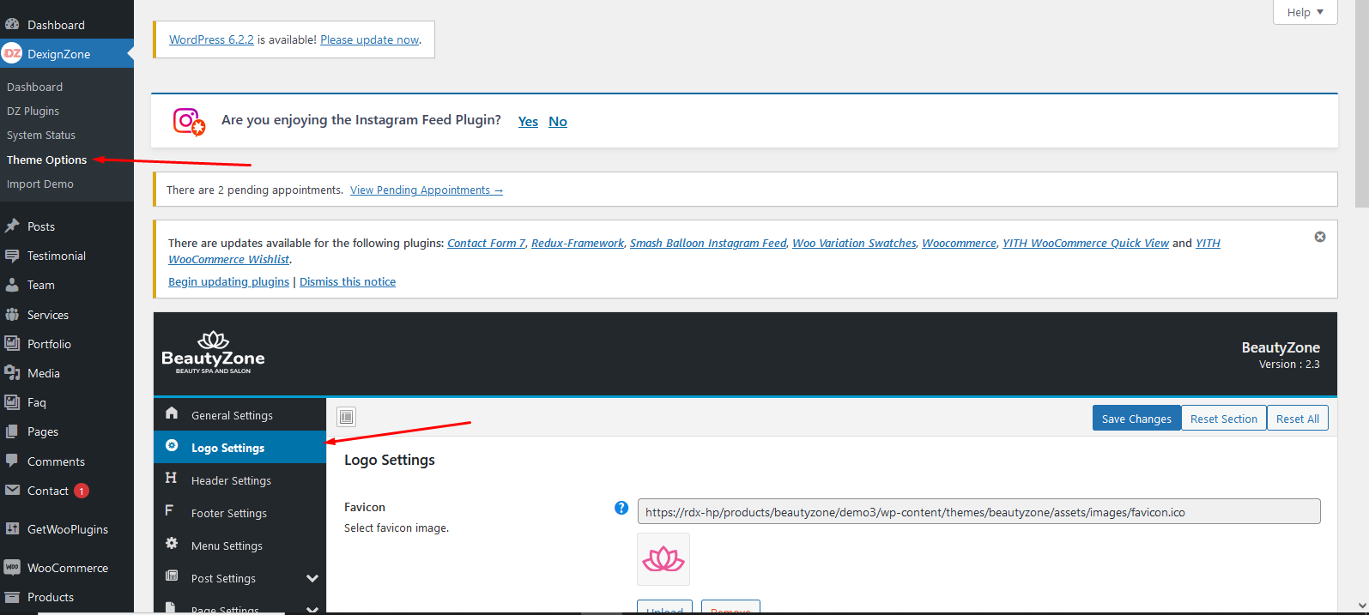The image size is (1369, 615).
Task: Open the main Dashboard icon in sidebar
Action: click(12, 25)
